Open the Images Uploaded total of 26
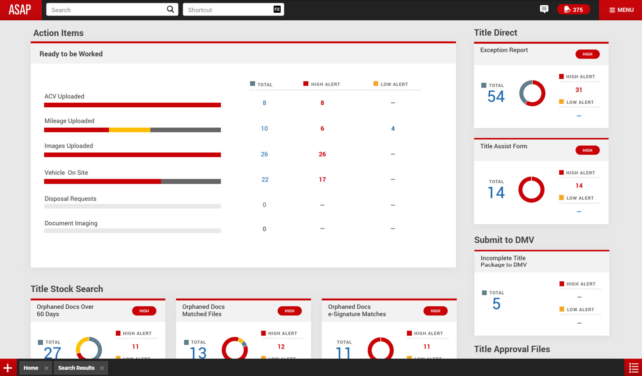 264,154
